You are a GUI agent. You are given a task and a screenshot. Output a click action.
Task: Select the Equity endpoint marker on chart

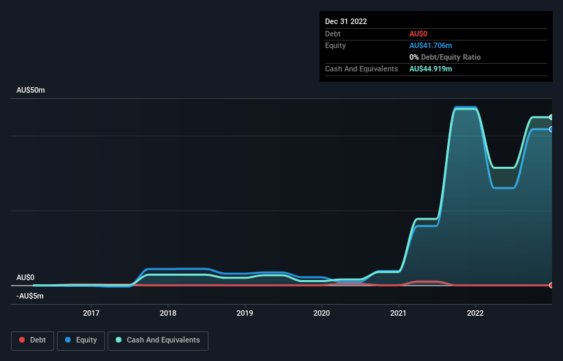[551, 129]
